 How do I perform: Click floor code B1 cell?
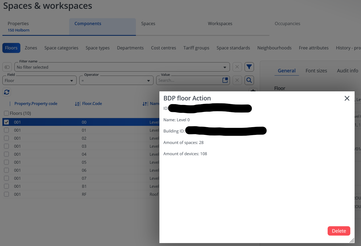pos(84,186)
